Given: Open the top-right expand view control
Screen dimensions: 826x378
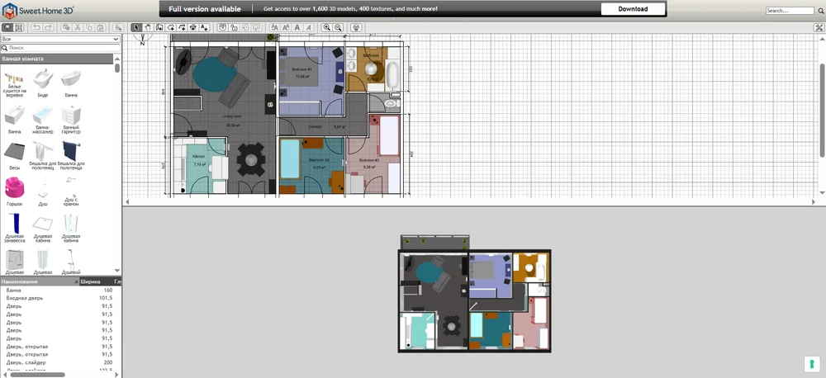Looking at the screenshot, I should (819, 28).
